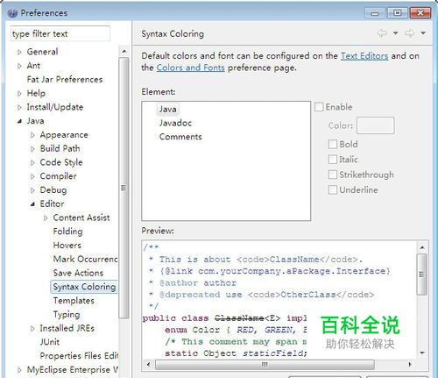
Task: Toggle the Underline checkbox
Action: tap(333, 189)
